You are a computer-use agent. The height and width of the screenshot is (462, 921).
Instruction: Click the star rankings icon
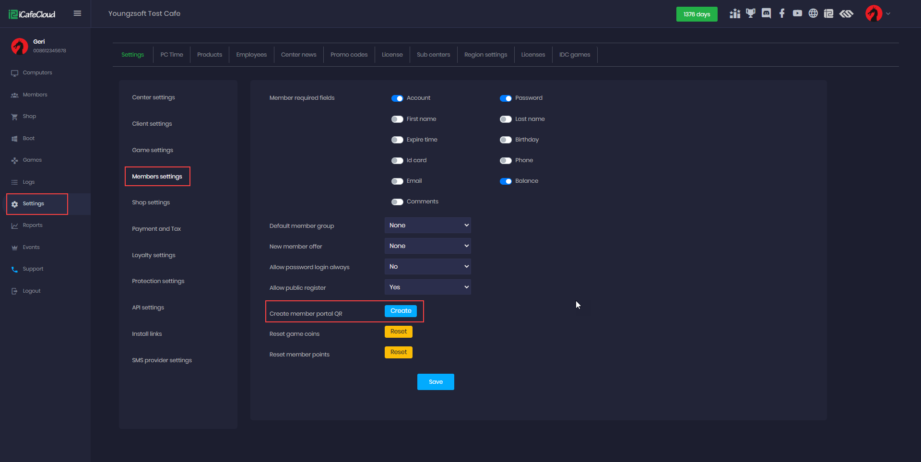point(734,13)
